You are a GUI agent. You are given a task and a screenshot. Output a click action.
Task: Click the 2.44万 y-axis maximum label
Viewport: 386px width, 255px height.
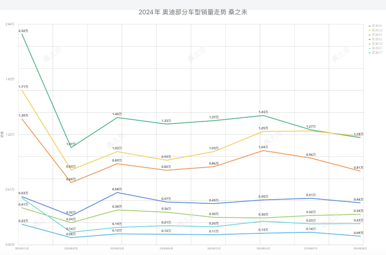[x=10, y=24]
